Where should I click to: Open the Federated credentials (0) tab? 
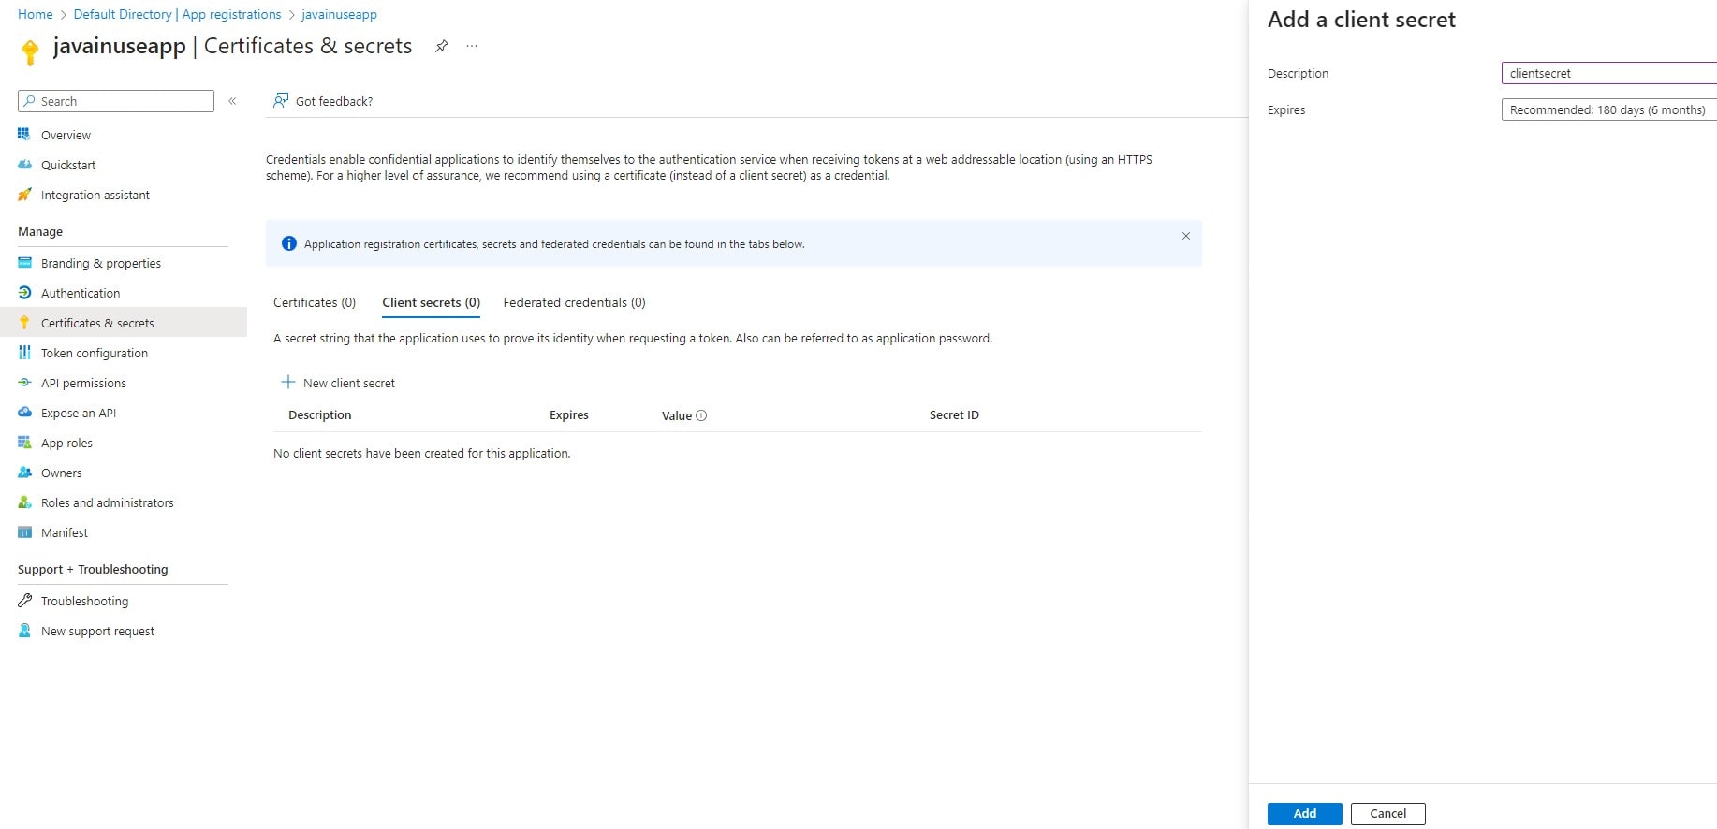[574, 302]
